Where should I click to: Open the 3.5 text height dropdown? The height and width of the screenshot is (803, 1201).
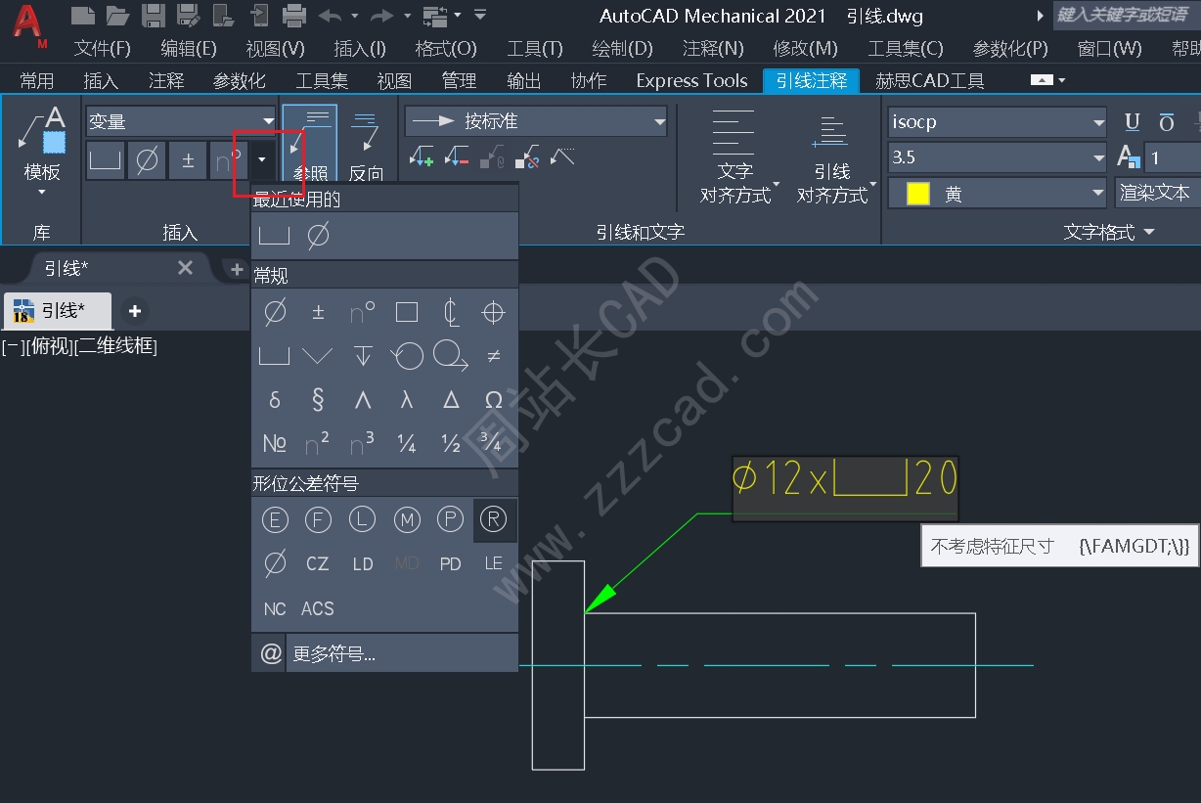[998, 157]
